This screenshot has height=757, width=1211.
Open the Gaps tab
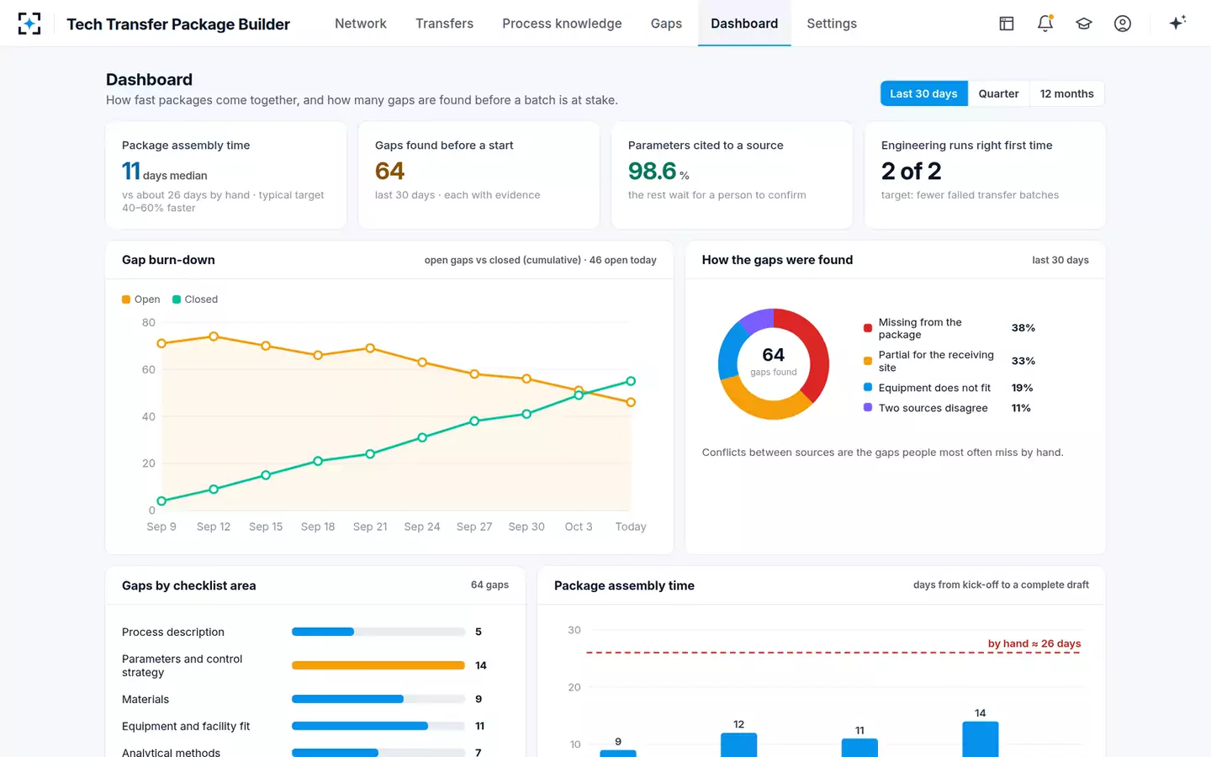pos(666,24)
